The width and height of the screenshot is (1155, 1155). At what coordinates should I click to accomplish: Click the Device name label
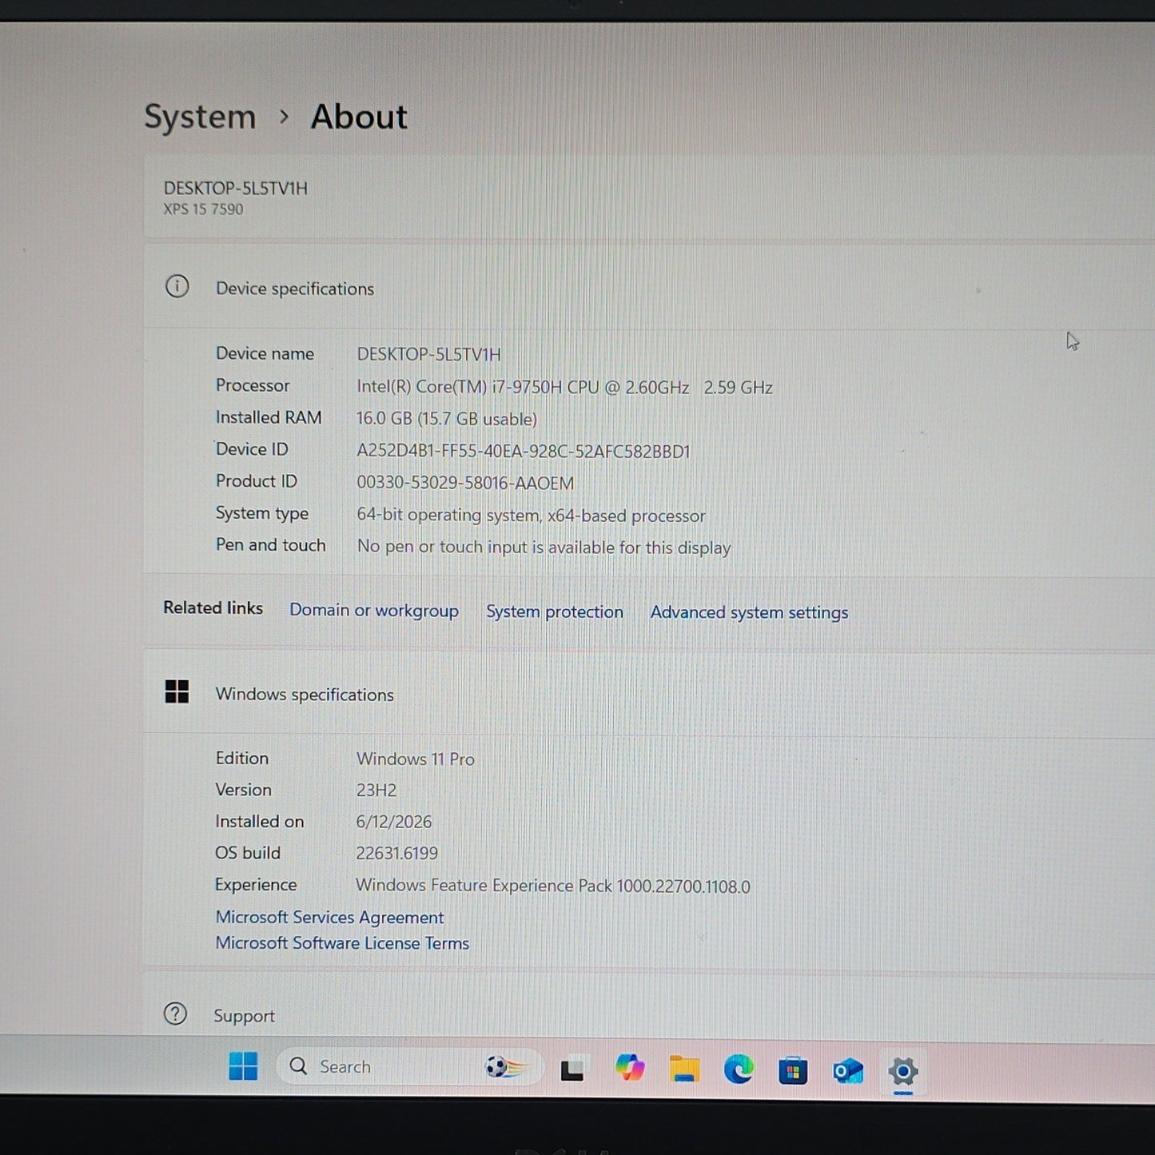coord(265,353)
